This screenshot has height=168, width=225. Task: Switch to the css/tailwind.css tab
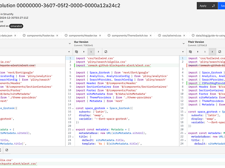172,35
